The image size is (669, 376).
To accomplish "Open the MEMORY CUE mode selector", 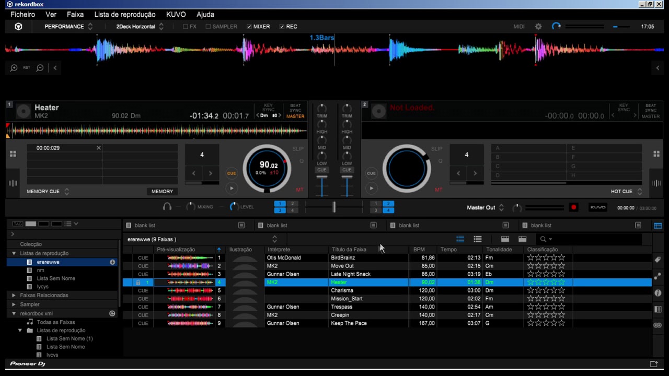I will (48, 192).
